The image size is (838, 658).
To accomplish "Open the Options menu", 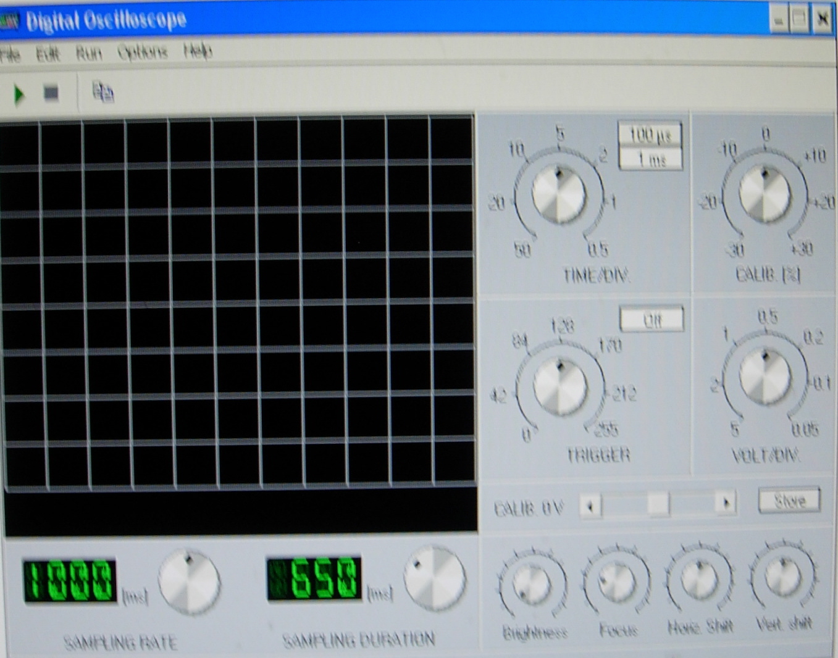I will click(x=143, y=52).
